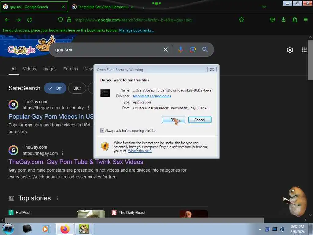Image resolution: width=313 pixels, height=235 pixels.
Task: Switch to Firefox in the taskbar
Action: pyautogui.click(x=65, y=229)
